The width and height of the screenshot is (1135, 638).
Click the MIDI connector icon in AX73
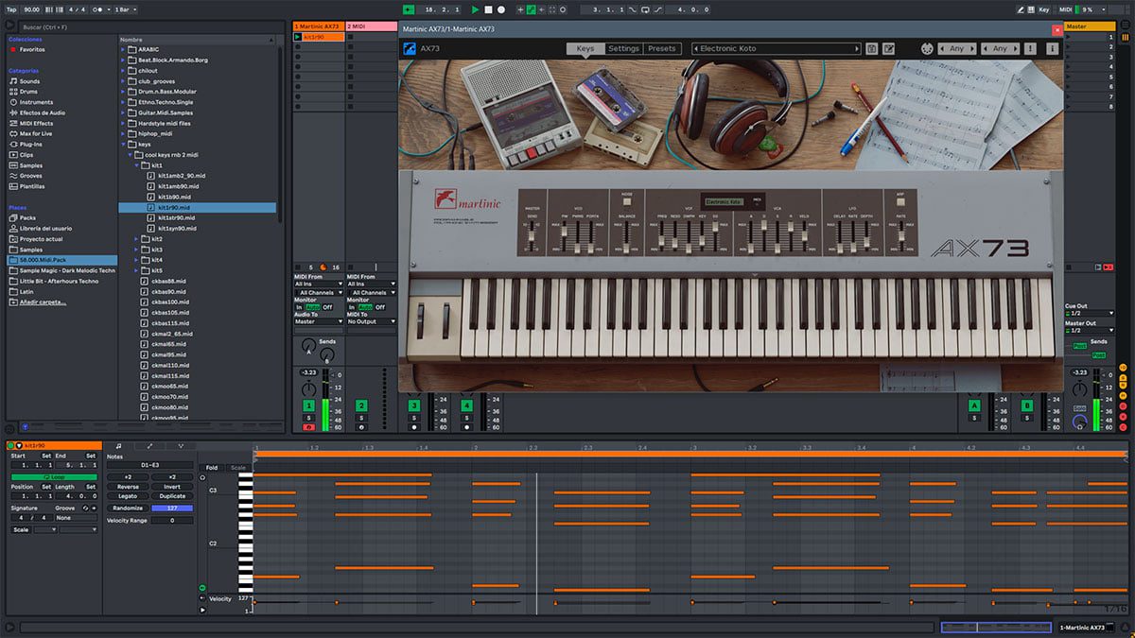[927, 48]
